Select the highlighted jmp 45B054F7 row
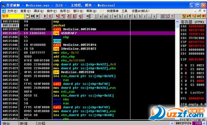Image resolution: width=207 pixels, height=125 pixels. (88, 33)
